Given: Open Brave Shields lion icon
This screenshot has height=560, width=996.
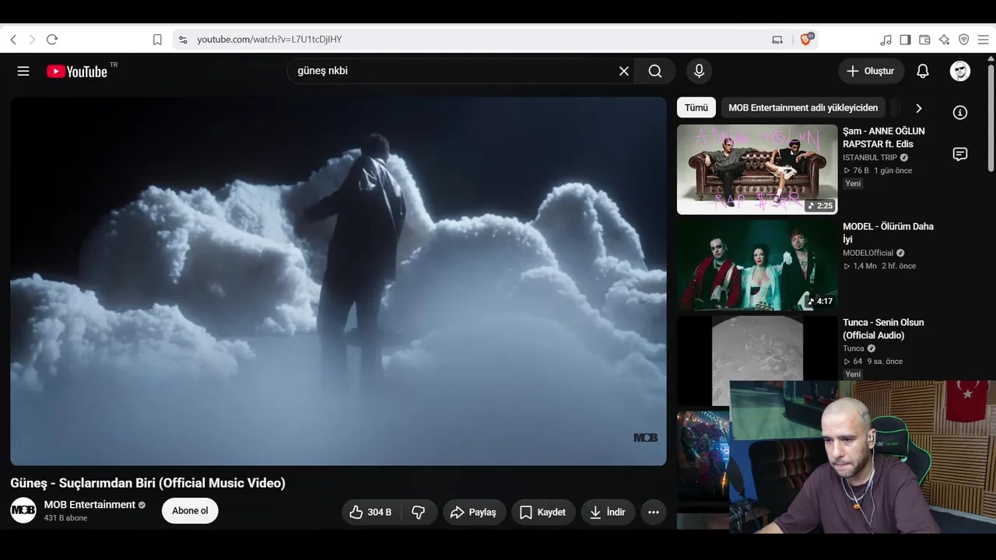Looking at the screenshot, I should tap(806, 39).
